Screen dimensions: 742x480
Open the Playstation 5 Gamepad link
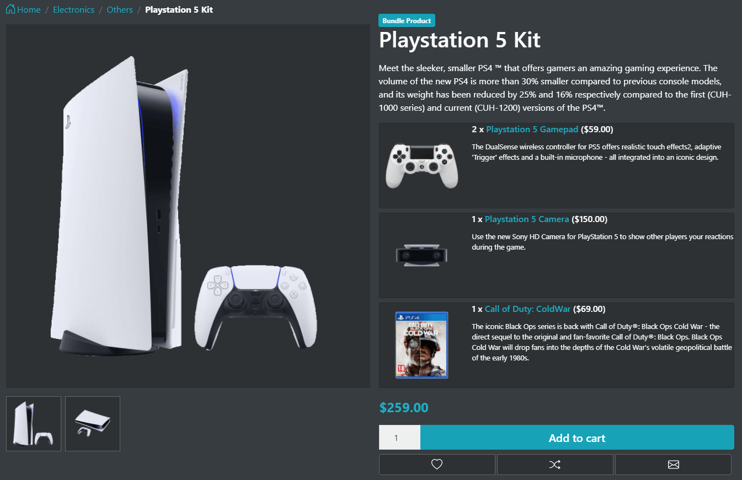(532, 130)
